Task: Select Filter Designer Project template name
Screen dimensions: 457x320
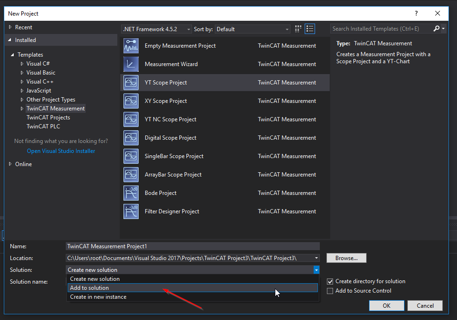Action: (x=172, y=211)
